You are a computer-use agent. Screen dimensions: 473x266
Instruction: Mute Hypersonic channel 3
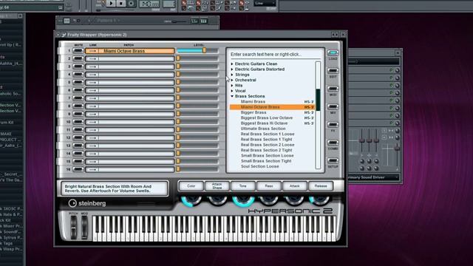tap(78, 66)
